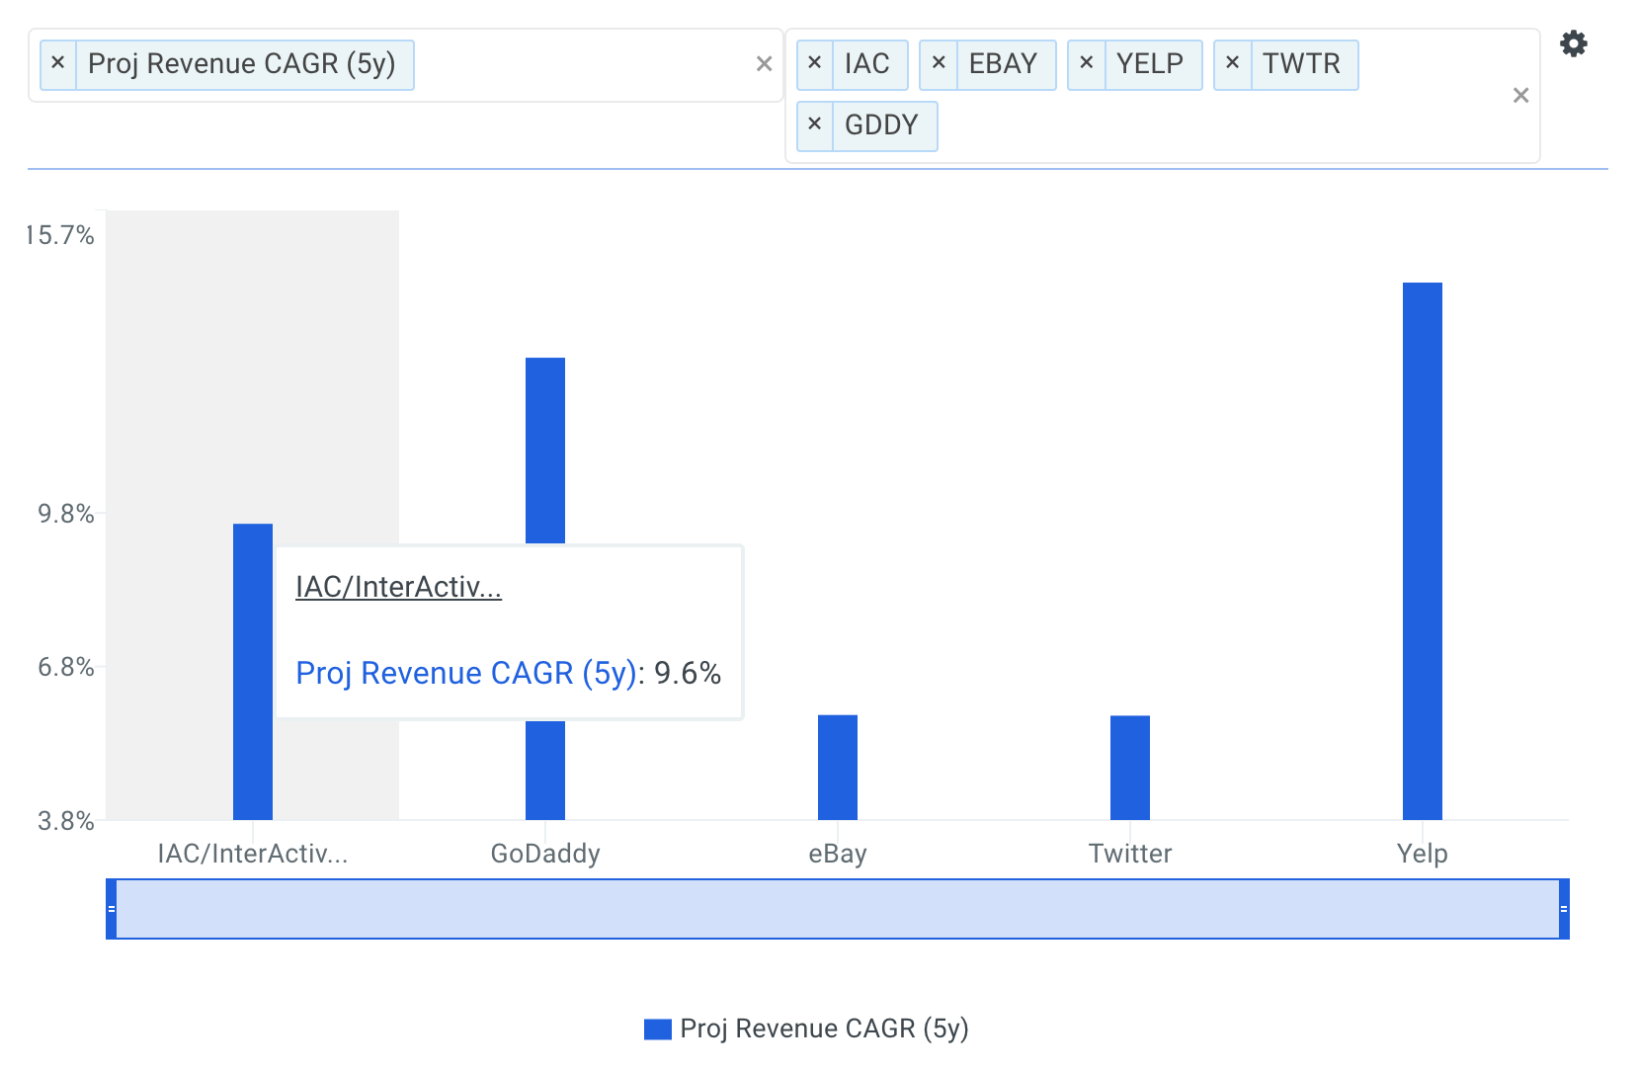This screenshot has height=1069, width=1638.
Task: Click the 6.8% y-axis label
Action: click(x=66, y=667)
